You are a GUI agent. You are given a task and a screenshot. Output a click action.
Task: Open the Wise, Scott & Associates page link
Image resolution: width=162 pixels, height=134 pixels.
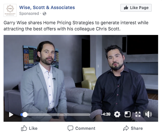pos(47,7)
